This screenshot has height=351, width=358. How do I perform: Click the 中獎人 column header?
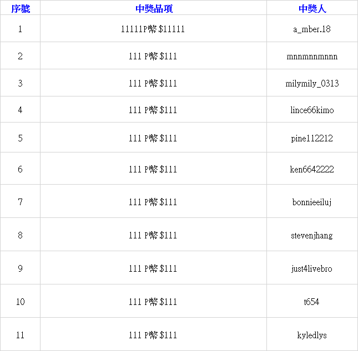point(311,9)
